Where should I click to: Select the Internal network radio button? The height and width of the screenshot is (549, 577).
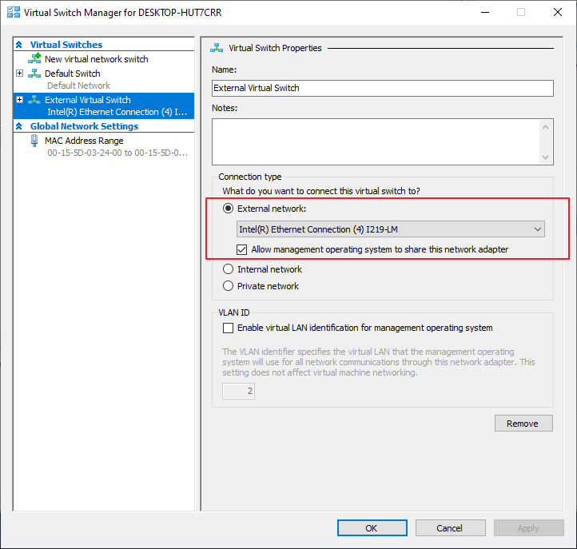(228, 269)
